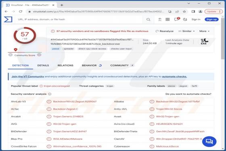Click the thumbs-up community score icon

[x=39, y=55]
